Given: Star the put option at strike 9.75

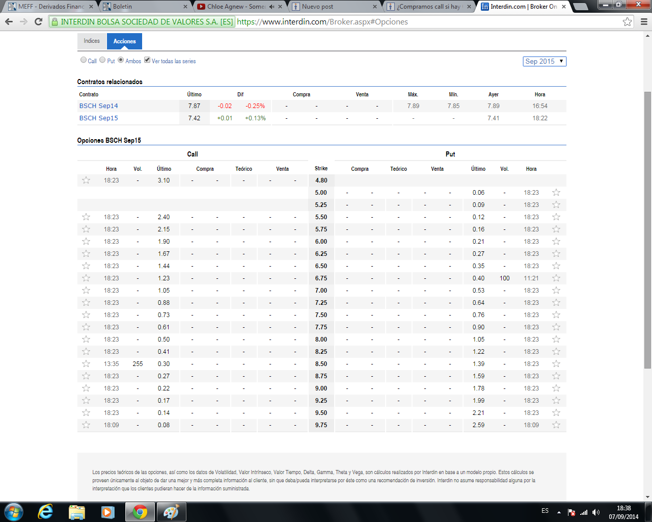Looking at the screenshot, I should (556, 425).
